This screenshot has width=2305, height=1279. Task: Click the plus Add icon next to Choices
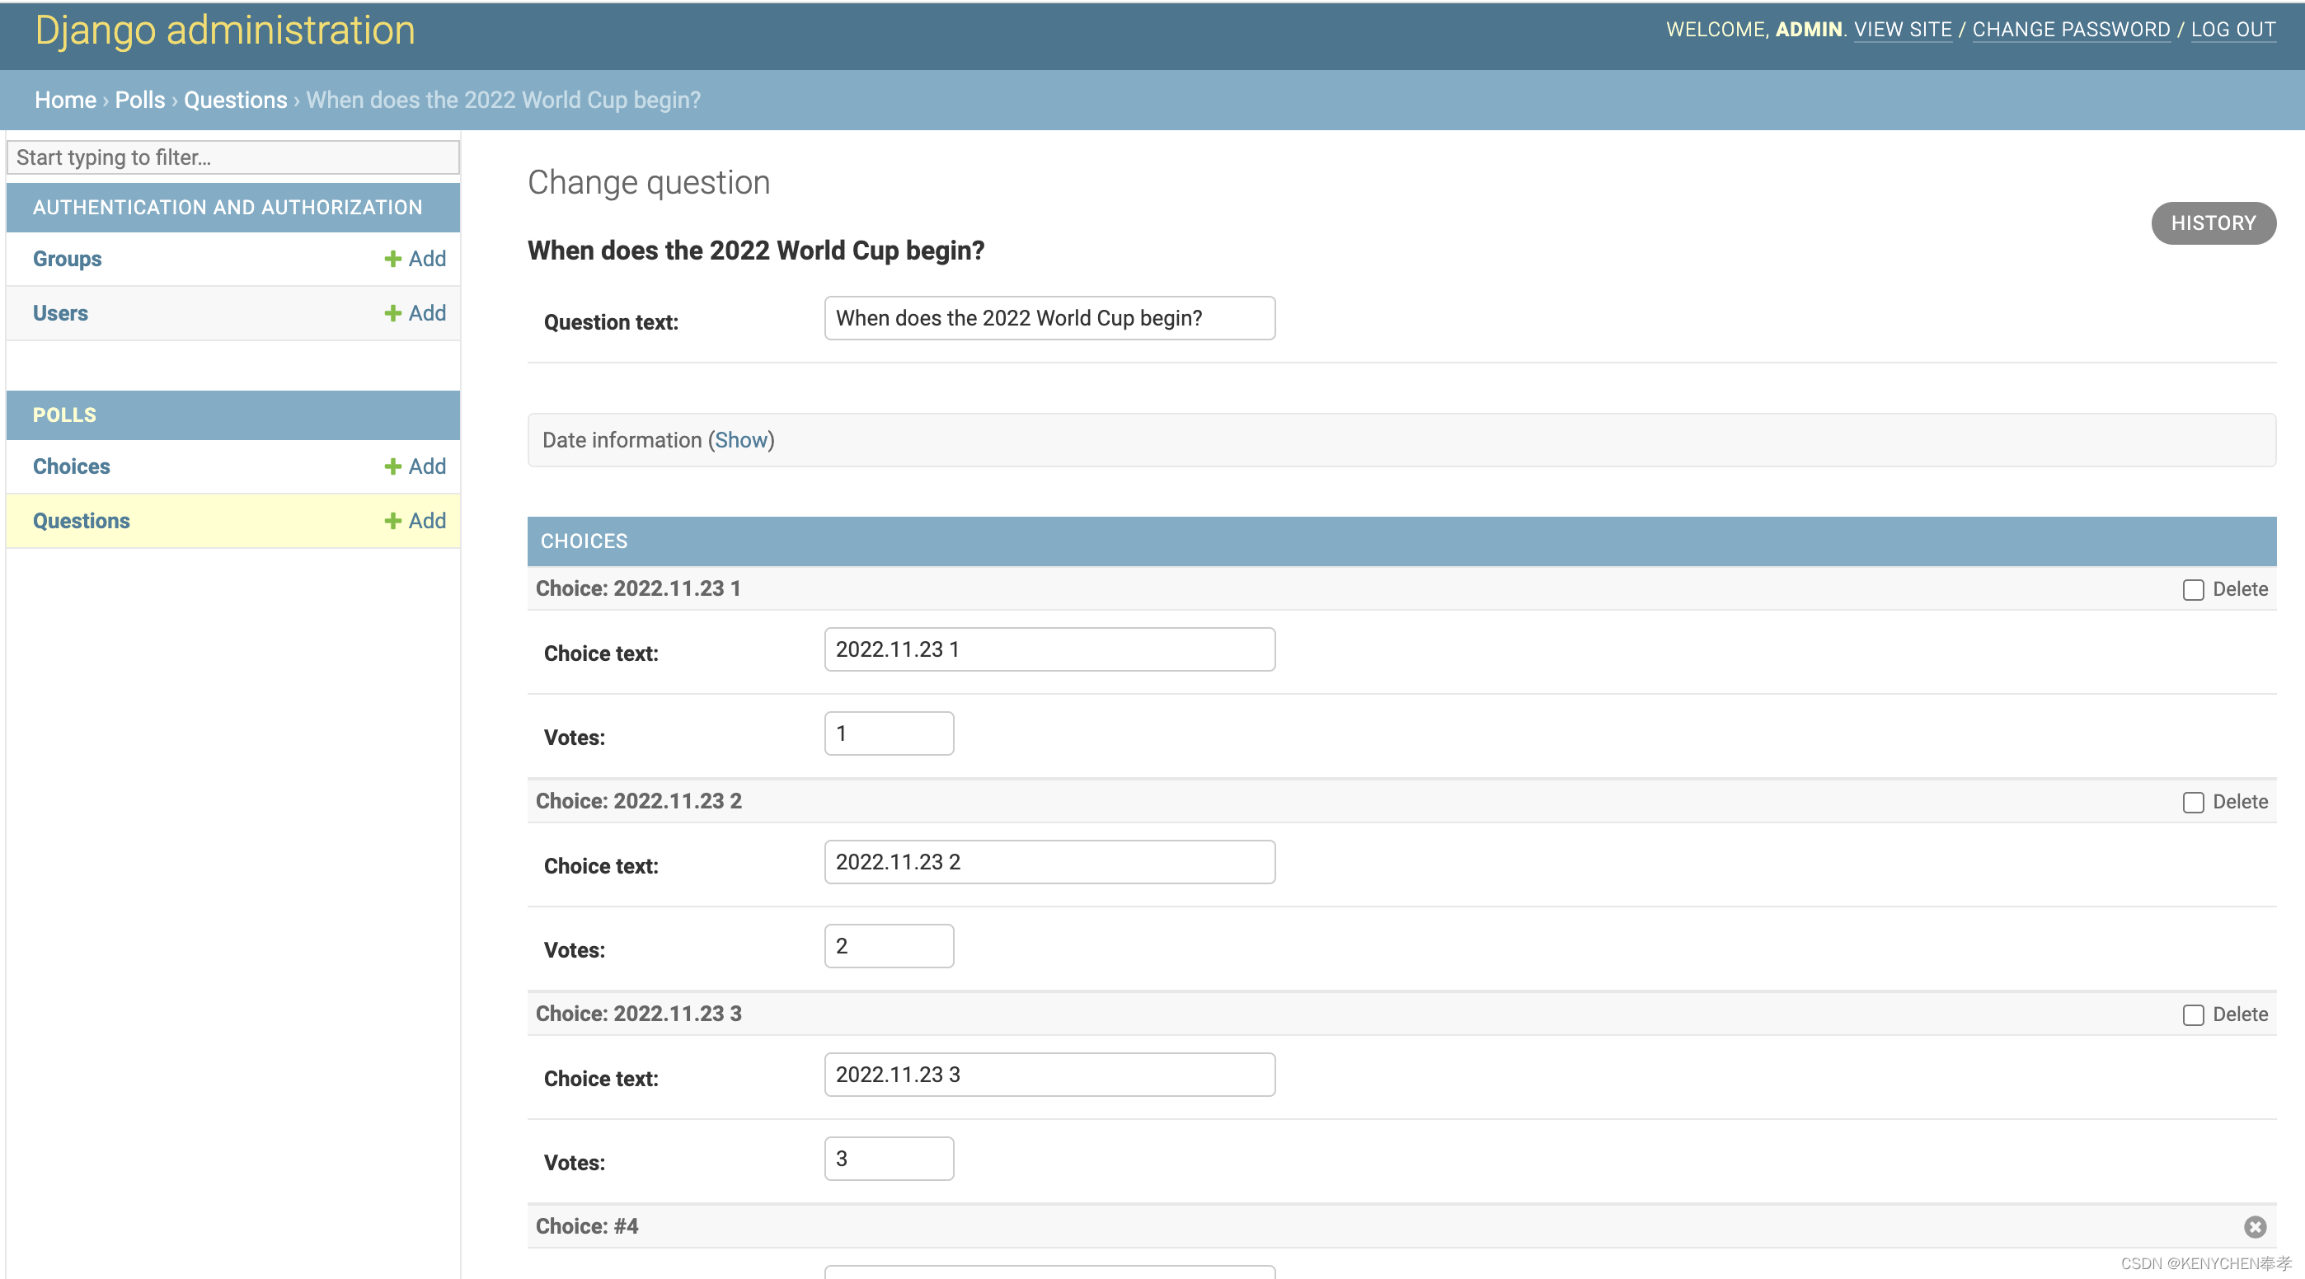392,466
